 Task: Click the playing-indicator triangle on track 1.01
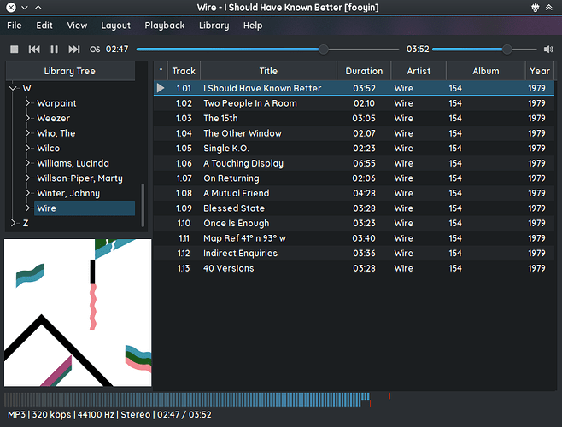161,88
